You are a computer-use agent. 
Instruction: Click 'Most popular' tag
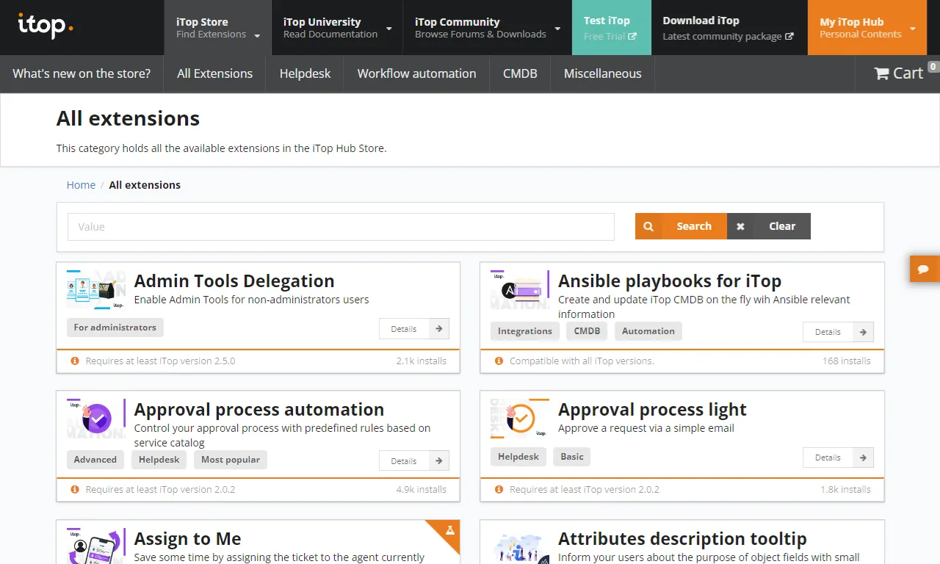[231, 460]
